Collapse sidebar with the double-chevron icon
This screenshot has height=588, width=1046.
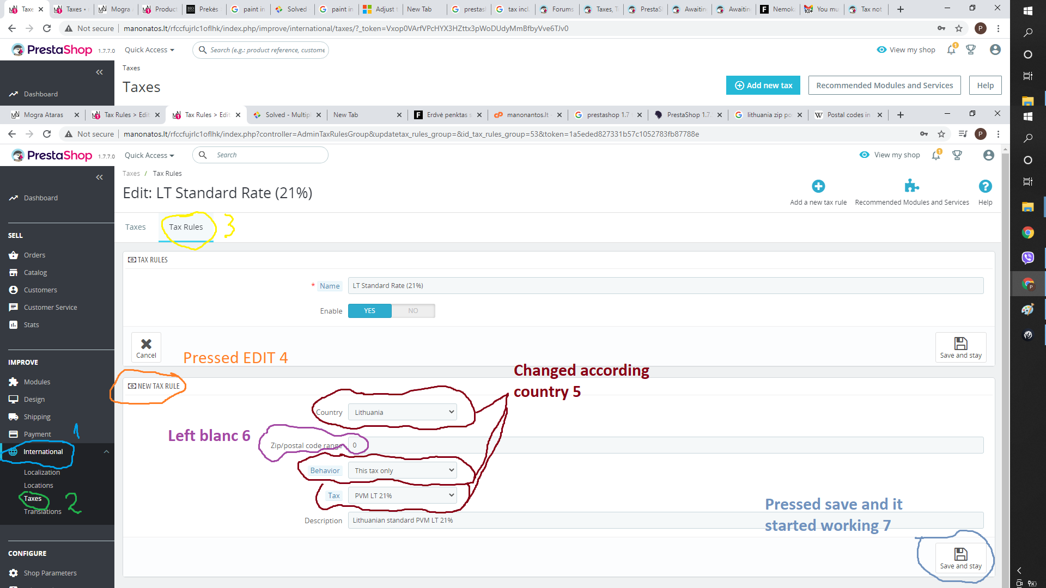99,177
